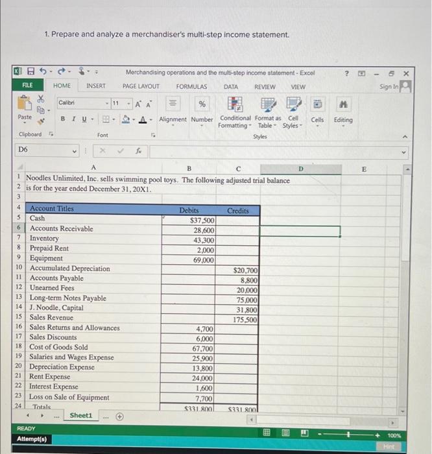
Task: Click the Attempt(s) button
Action: pyautogui.click(x=32, y=438)
